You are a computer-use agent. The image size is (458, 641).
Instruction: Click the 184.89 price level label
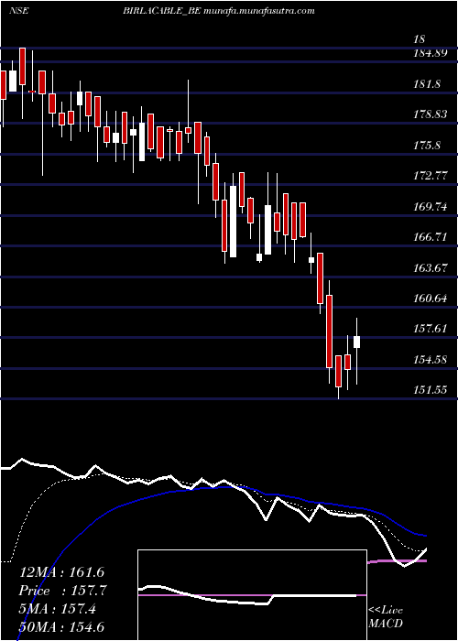pyautogui.click(x=430, y=53)
